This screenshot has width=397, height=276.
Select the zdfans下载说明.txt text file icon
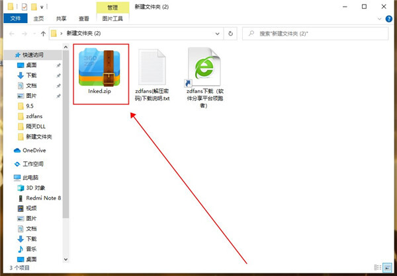[152, 67]
